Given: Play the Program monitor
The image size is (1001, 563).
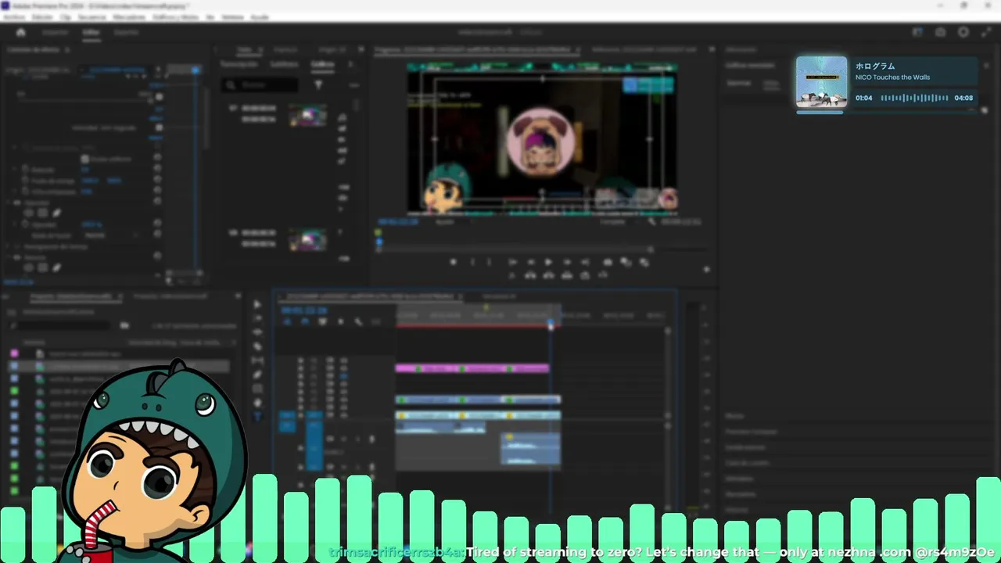Looking at the screenshot, I should pyautogui.click(x=548, y=263).
